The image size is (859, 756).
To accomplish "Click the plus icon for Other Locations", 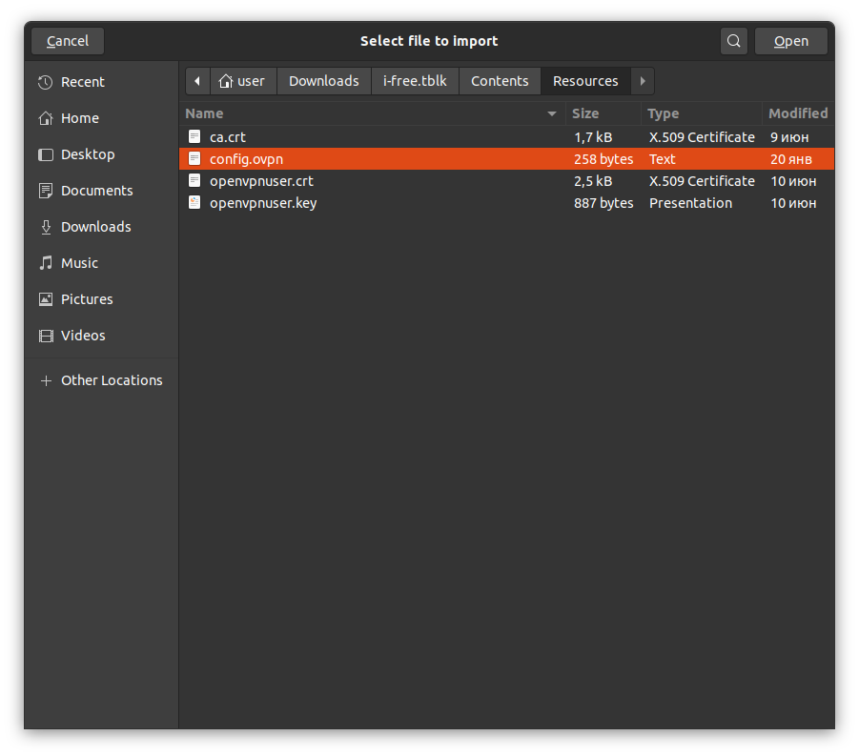I will (45, 380).
